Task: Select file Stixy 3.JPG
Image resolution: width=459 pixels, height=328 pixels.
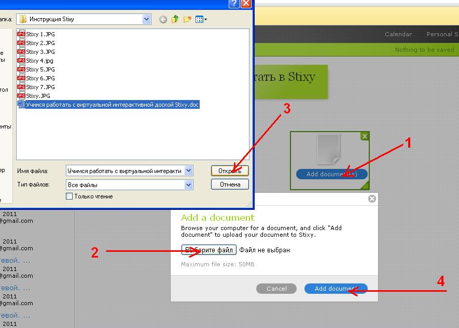Action: pyautogui.click(x=36, y=52)
